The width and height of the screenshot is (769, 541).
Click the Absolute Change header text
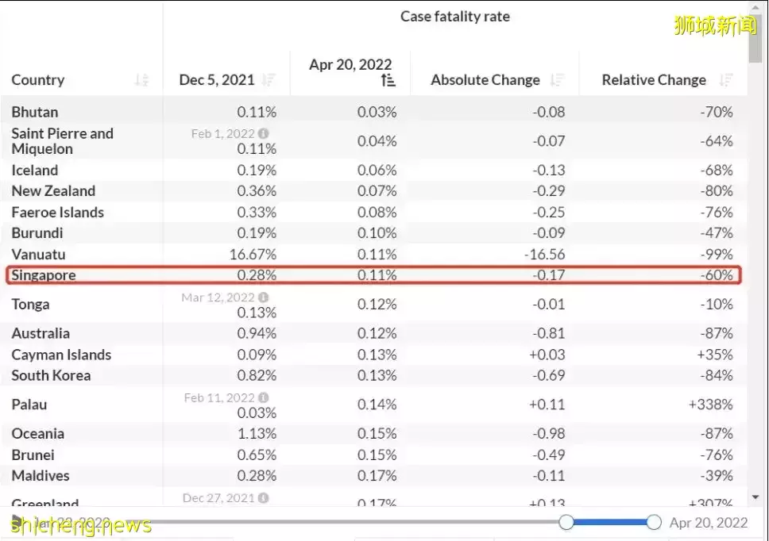tap(485, 80)
